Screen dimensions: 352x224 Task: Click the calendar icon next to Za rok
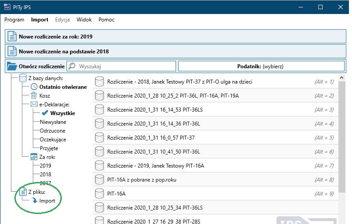pos(34,157)
